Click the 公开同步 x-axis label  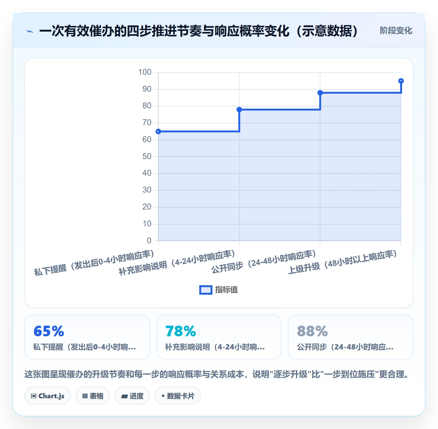tap(264, 262)
